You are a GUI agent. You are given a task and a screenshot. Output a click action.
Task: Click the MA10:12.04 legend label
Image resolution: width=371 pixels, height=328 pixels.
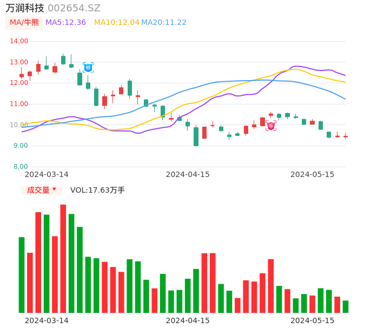pos(117,23)
